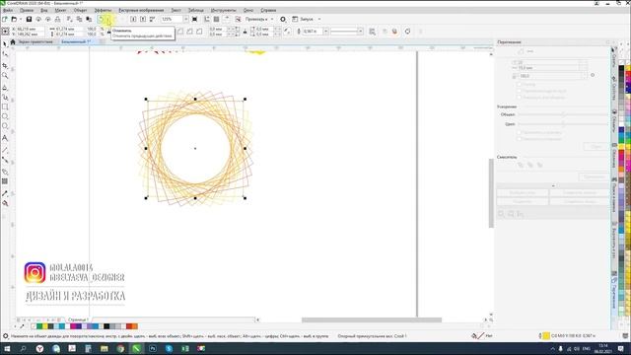Open the outline width dropdown
Image resolution: width=631 pixels, height=355 pixels.
point(325,31)
